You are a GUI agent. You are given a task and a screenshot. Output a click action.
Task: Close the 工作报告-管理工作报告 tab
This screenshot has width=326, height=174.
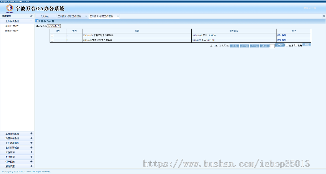(x=118, y=16)
